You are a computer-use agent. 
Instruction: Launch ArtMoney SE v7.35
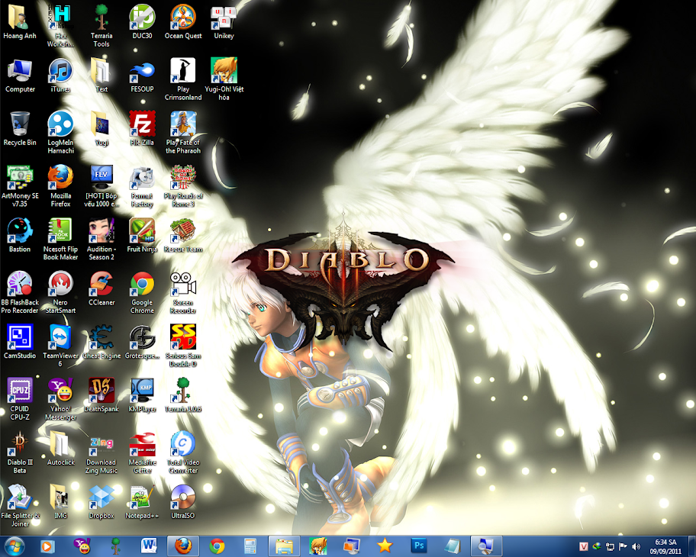coord(20,185)
